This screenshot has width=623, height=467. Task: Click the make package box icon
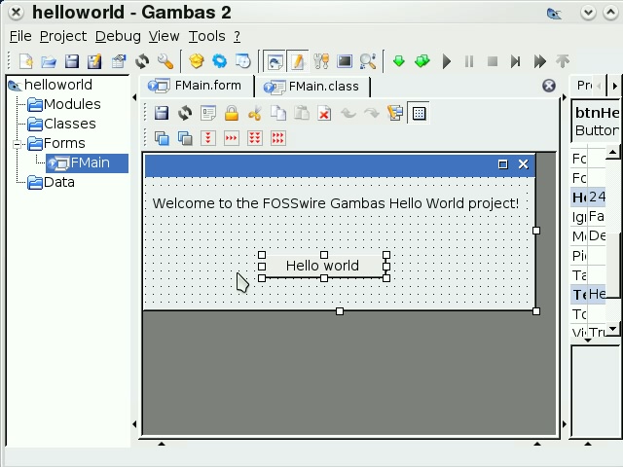(197, 61)
